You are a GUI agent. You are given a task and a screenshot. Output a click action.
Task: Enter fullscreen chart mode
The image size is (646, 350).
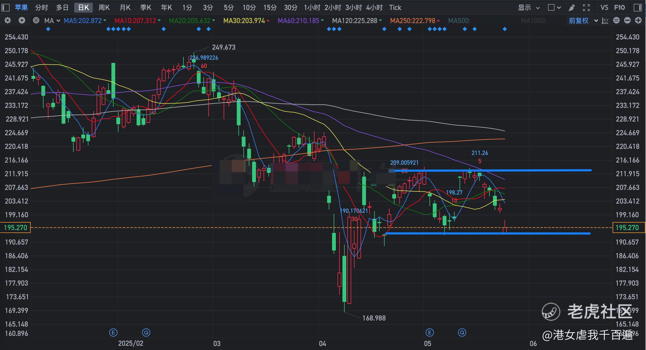[586, 8]
